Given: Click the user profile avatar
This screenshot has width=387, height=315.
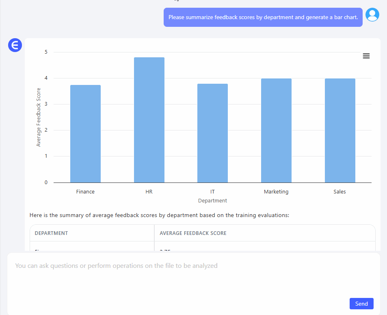Looking at the screenshot, I should 372,15.
